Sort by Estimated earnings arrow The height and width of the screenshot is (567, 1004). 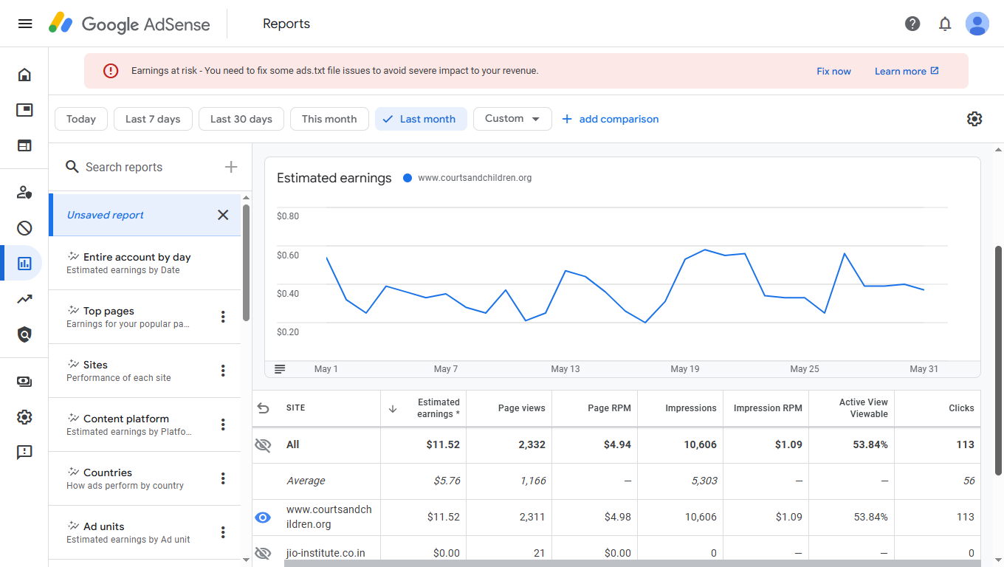point(393,408)
